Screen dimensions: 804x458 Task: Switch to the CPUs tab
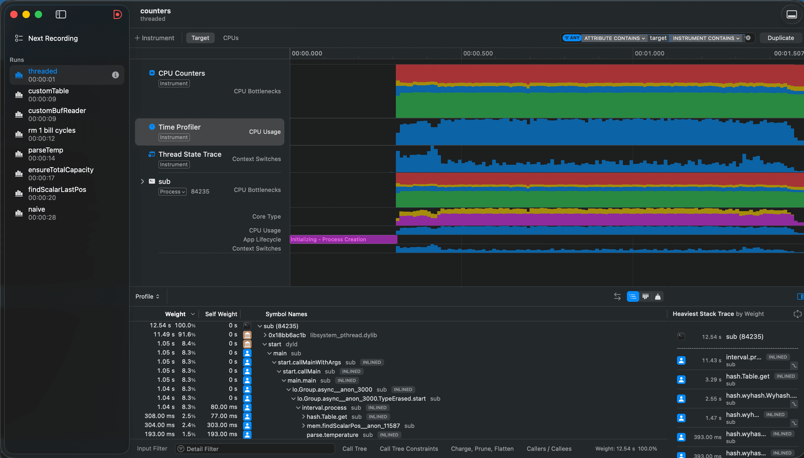point(231,38)
